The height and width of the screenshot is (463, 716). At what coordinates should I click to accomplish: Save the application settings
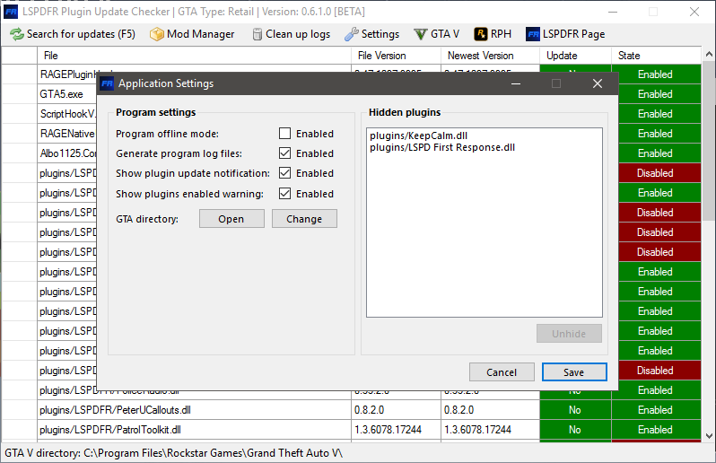574,372
